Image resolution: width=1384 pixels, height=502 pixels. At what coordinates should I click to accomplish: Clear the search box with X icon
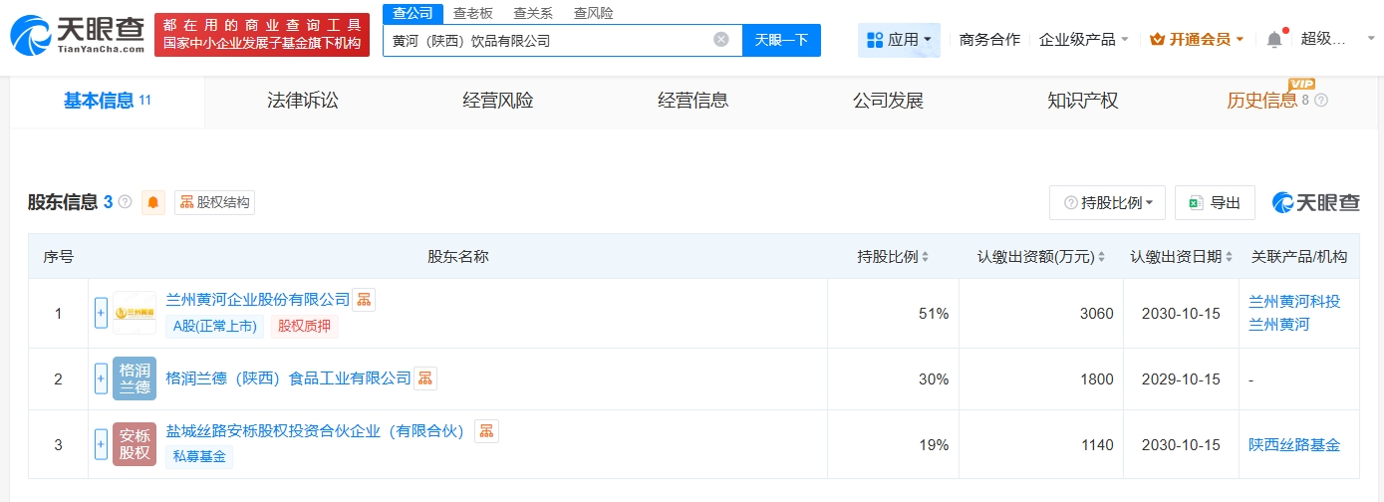click(721, 40)
